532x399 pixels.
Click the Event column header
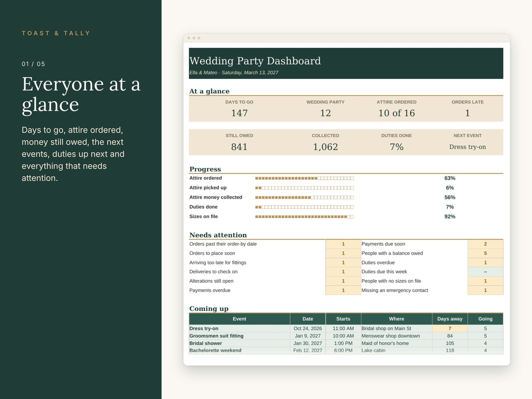[x=239, y=319]
